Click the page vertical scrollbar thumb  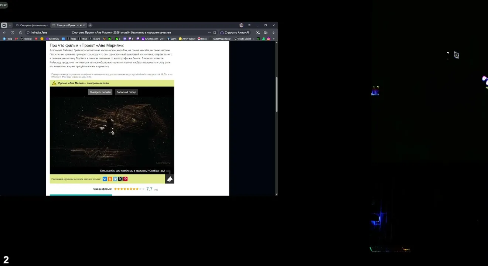point(277,94)
